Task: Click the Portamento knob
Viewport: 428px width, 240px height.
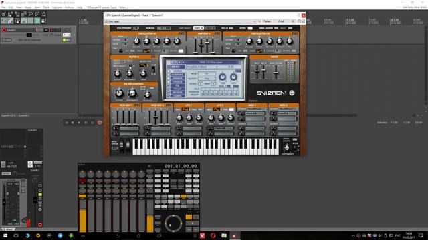Action: (x=287, y=148)
